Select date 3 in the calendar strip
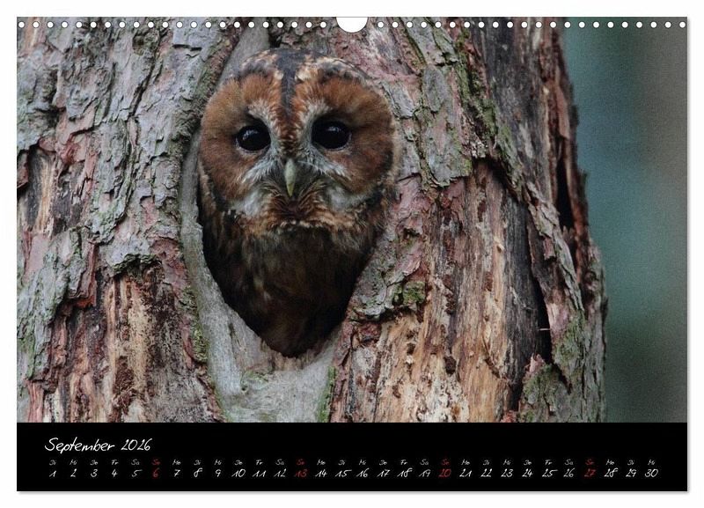The width and height of the screenshot is (704, 508). [x=94, y=473]
